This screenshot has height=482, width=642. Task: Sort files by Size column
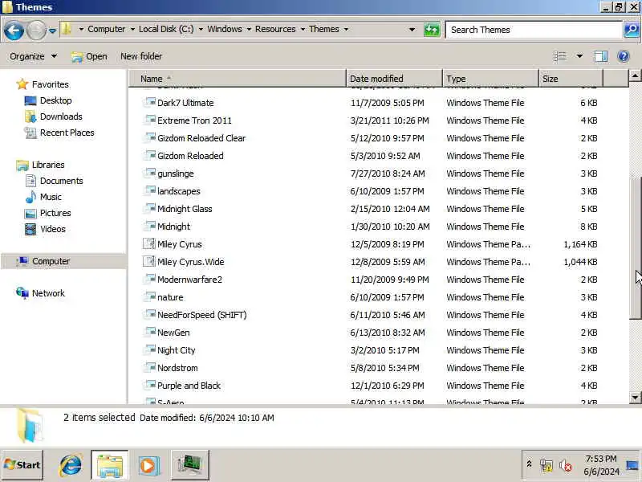571,79
